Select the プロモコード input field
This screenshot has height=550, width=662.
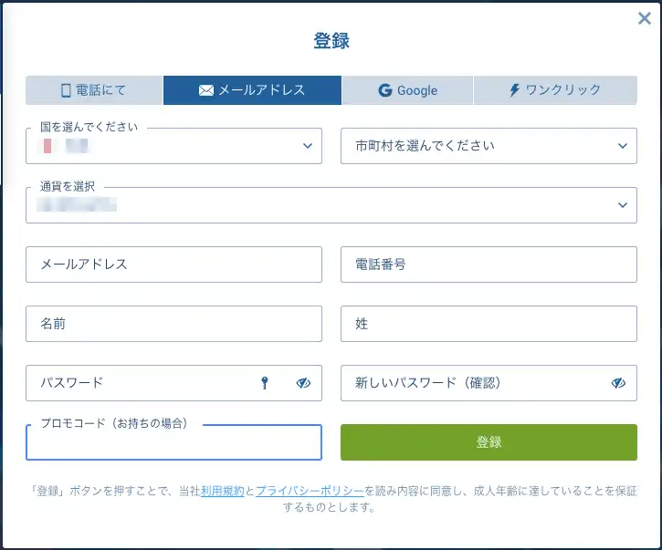pyautogui.click(x=173, y=444)
